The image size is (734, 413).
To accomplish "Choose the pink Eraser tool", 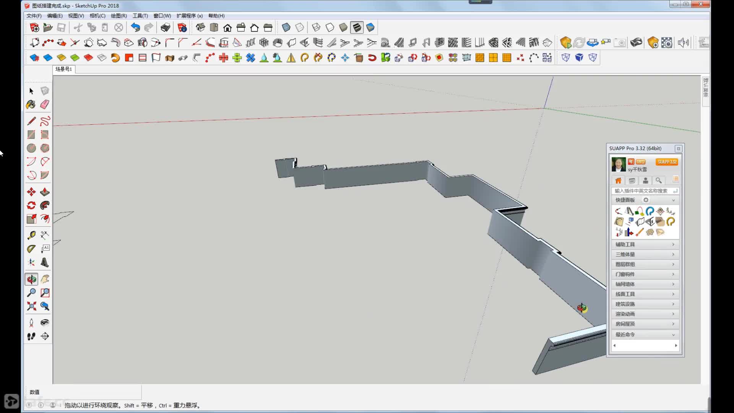I will point(45,104).
